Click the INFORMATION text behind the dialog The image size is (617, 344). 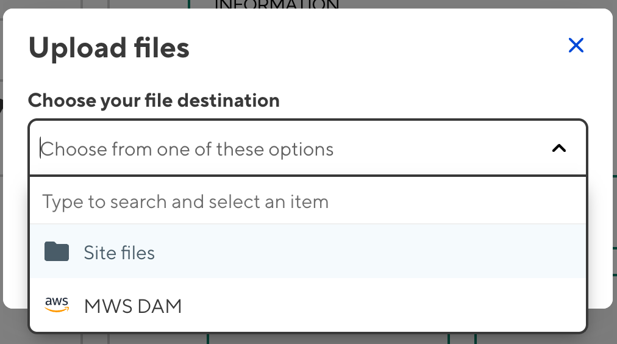[x=276, y=5]
